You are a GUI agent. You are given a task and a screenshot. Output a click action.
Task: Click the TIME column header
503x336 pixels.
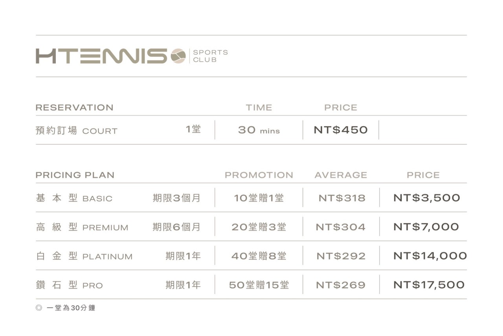point(259,107)
